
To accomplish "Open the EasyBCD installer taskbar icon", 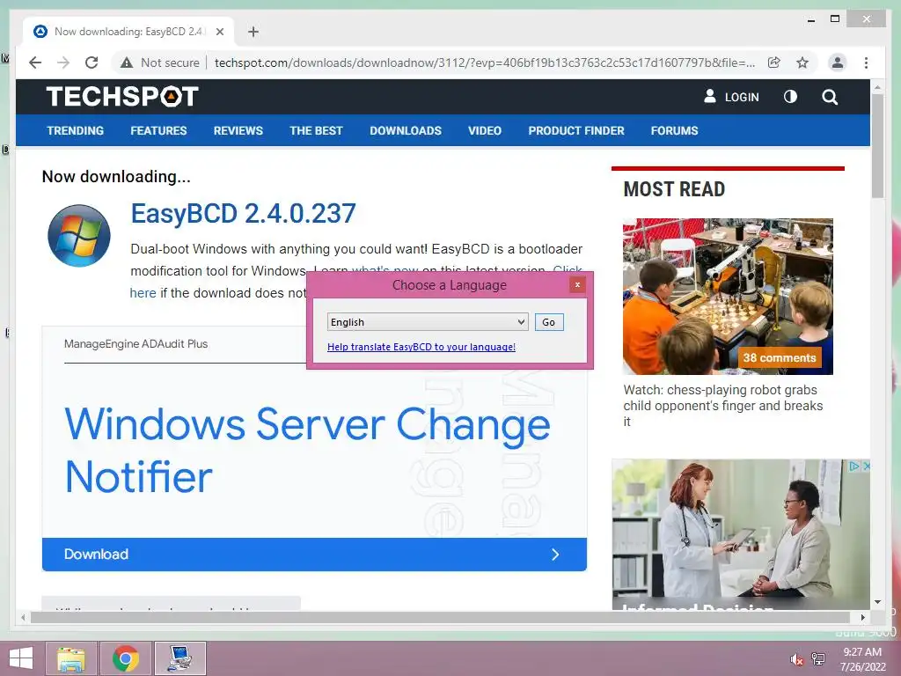I will [x=180, y=658].
